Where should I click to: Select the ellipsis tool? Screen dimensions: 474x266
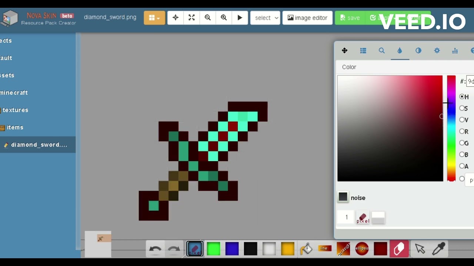coord(362,249)
